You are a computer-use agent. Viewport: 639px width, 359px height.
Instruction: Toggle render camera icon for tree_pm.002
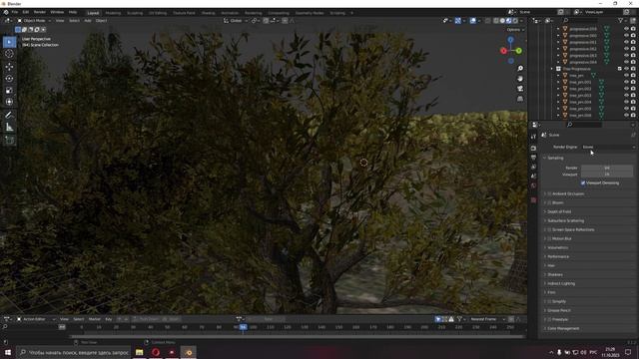[x=633, y=89]
